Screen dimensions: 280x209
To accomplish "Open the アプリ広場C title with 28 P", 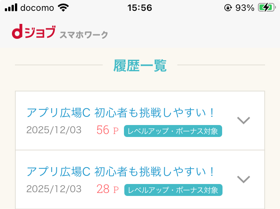I will tap(121, 172).
